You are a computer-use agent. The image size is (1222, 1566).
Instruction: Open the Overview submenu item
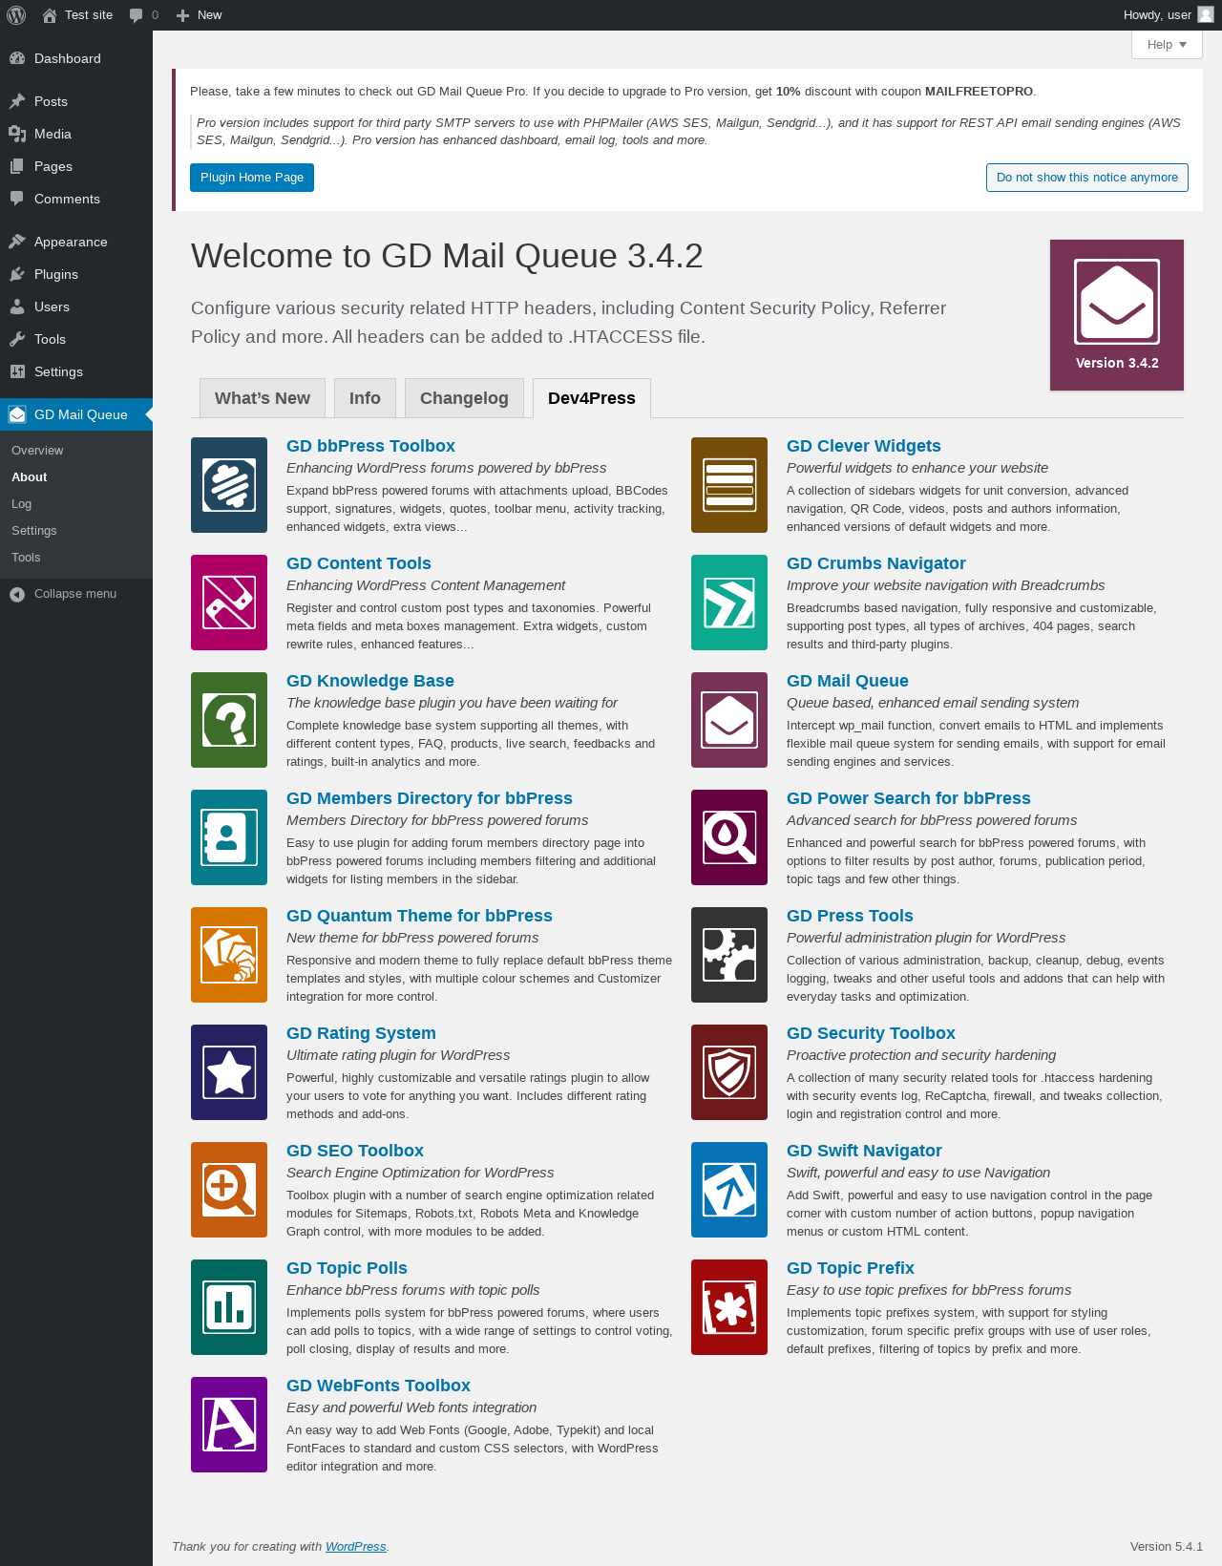coord(76,450)
